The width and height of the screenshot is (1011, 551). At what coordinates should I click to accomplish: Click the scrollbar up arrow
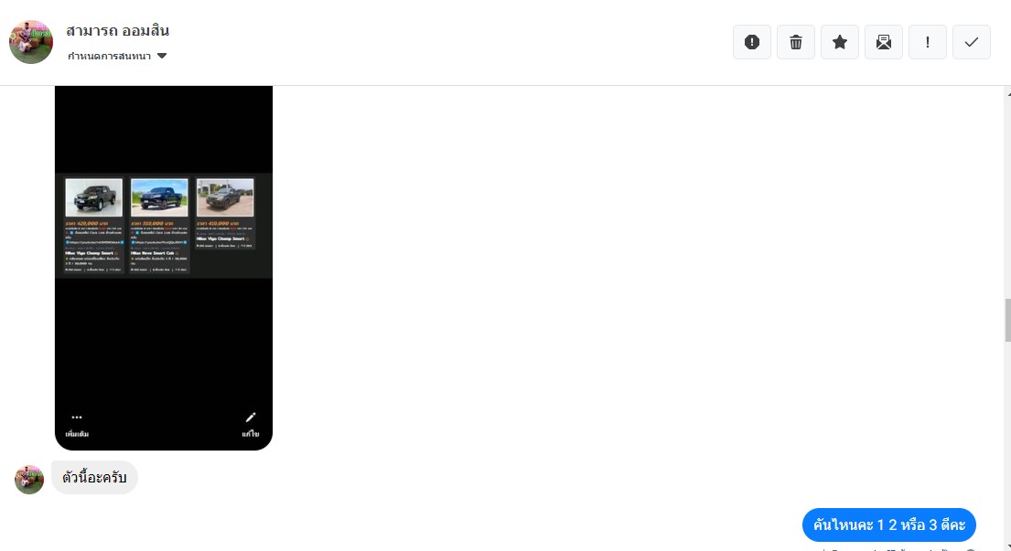[x=1007, y=94]
